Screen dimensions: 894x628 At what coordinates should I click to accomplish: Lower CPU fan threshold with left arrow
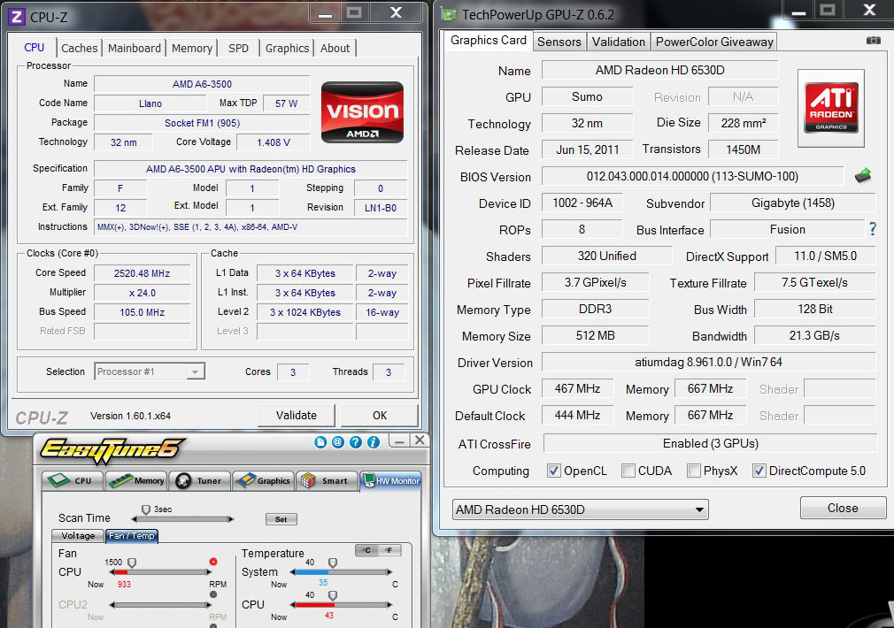[x=112, y=572]
